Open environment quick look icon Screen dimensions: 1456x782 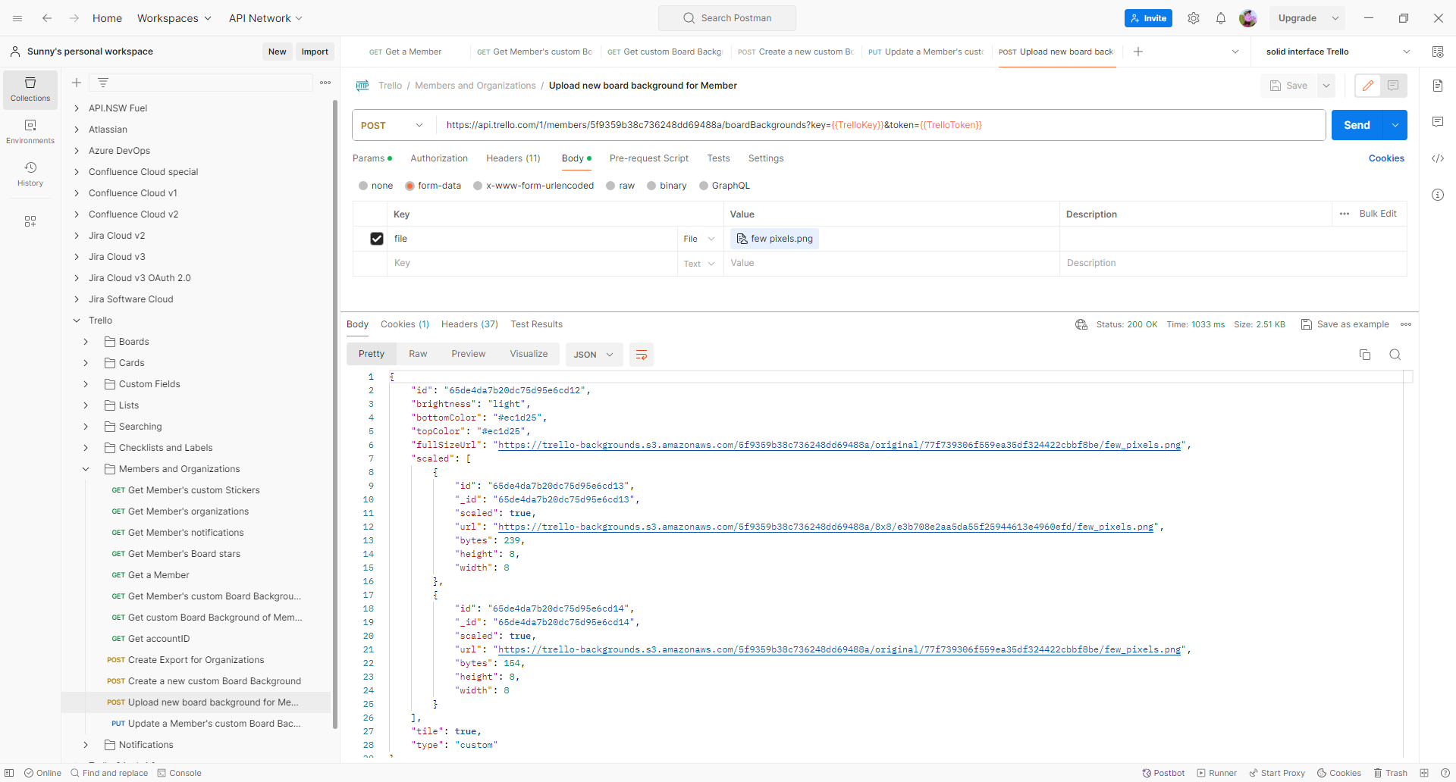pos(1438,52)
